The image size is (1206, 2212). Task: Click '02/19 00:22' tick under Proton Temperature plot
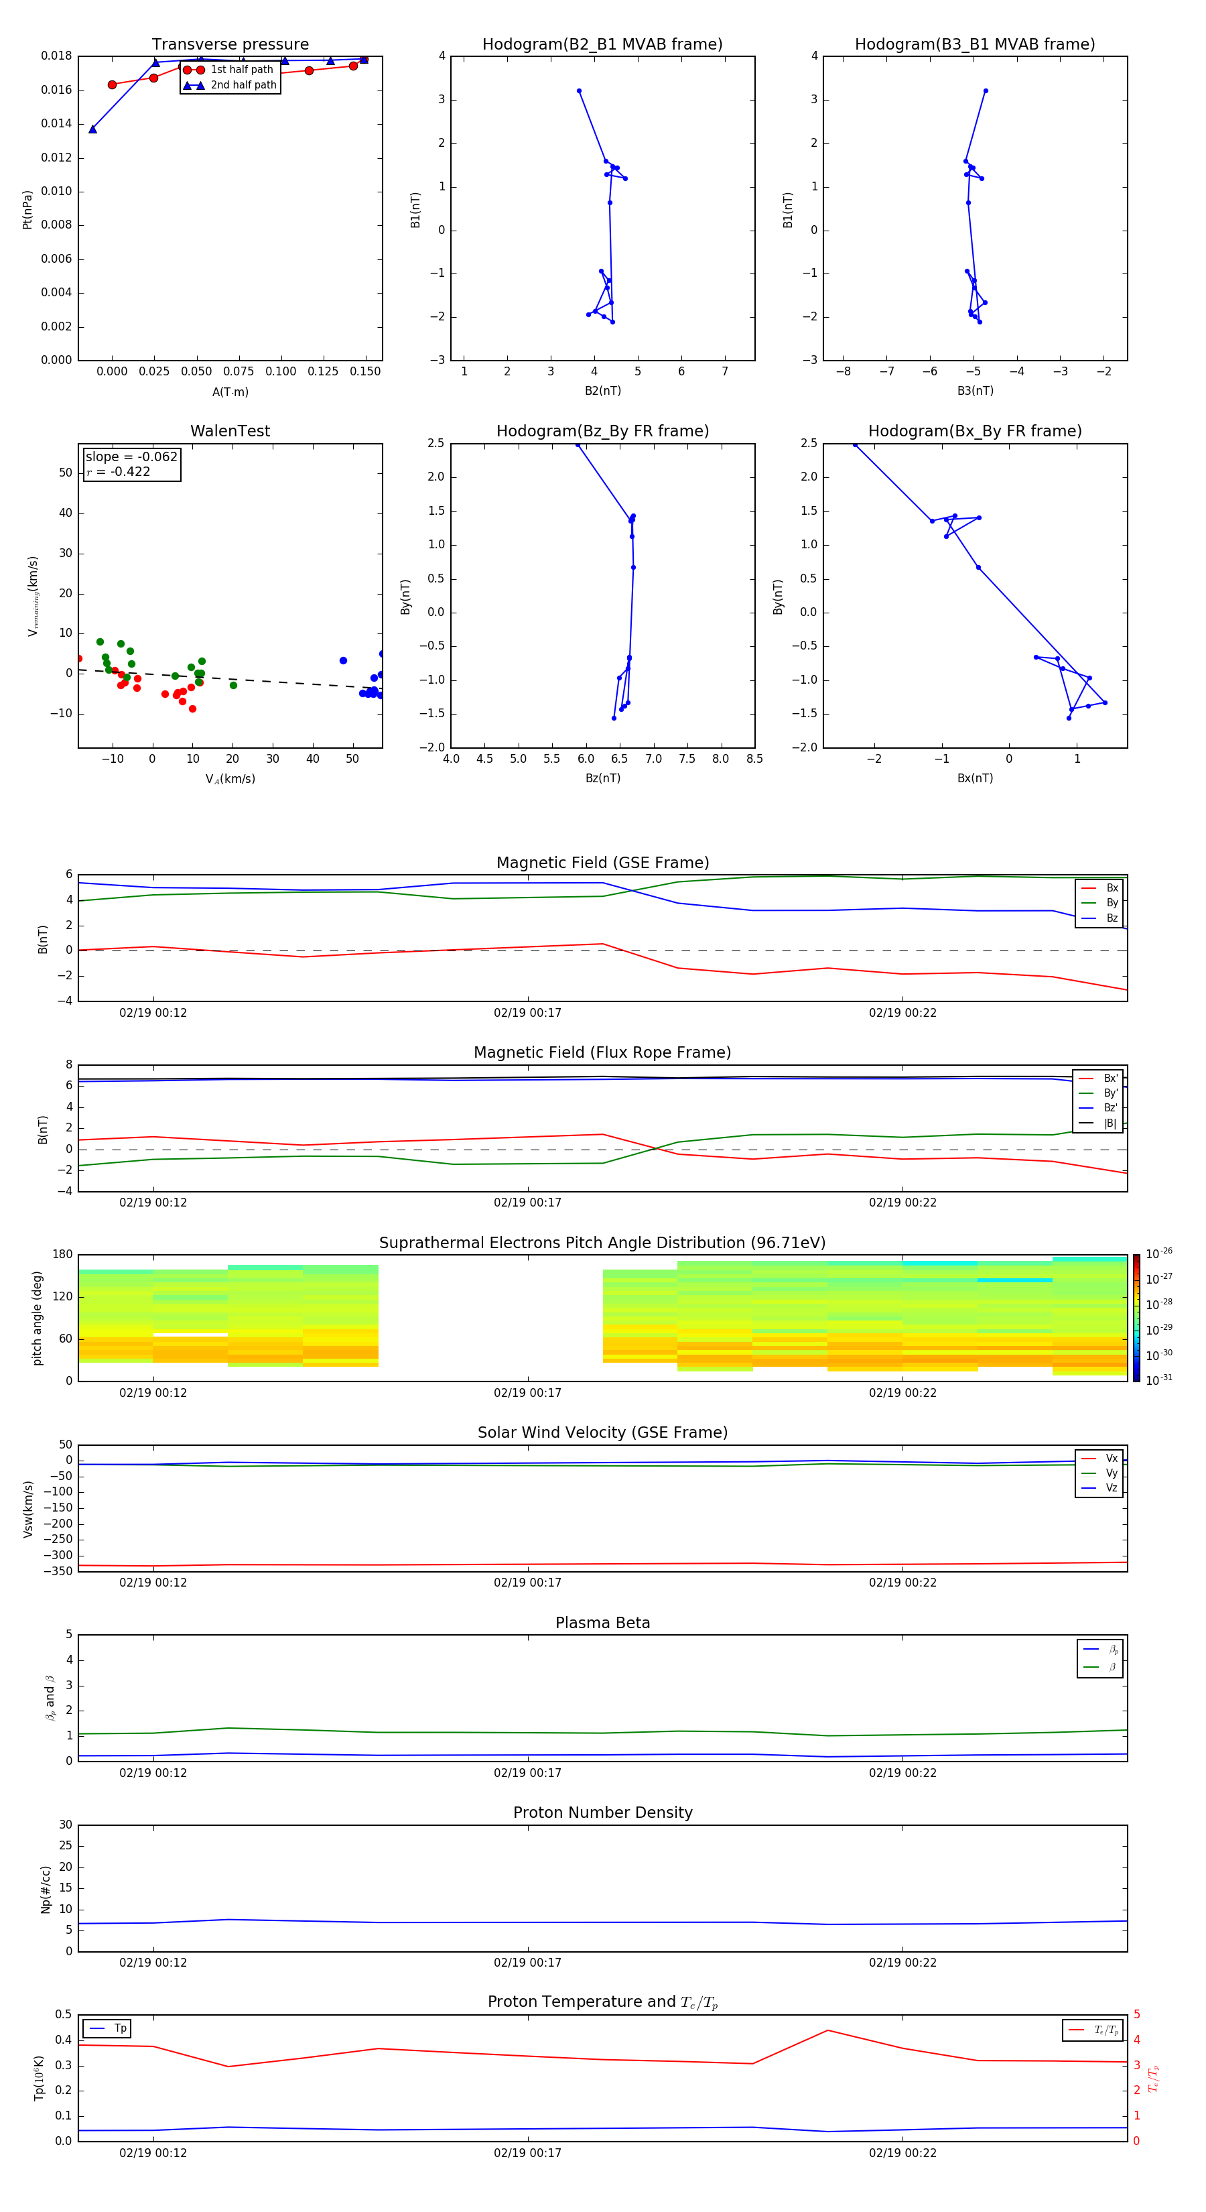[902, 2153]
